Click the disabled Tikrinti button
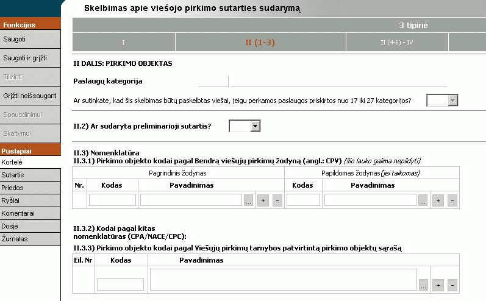 30,77
